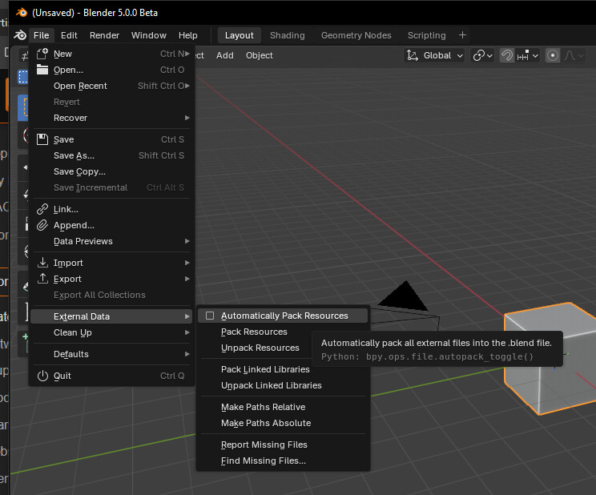Open the viewport Add menu
This screenshot has width=596, height=495.
coord(224,55)
